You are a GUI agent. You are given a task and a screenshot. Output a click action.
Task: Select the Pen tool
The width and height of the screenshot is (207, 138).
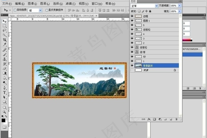[x=4, y=88]
